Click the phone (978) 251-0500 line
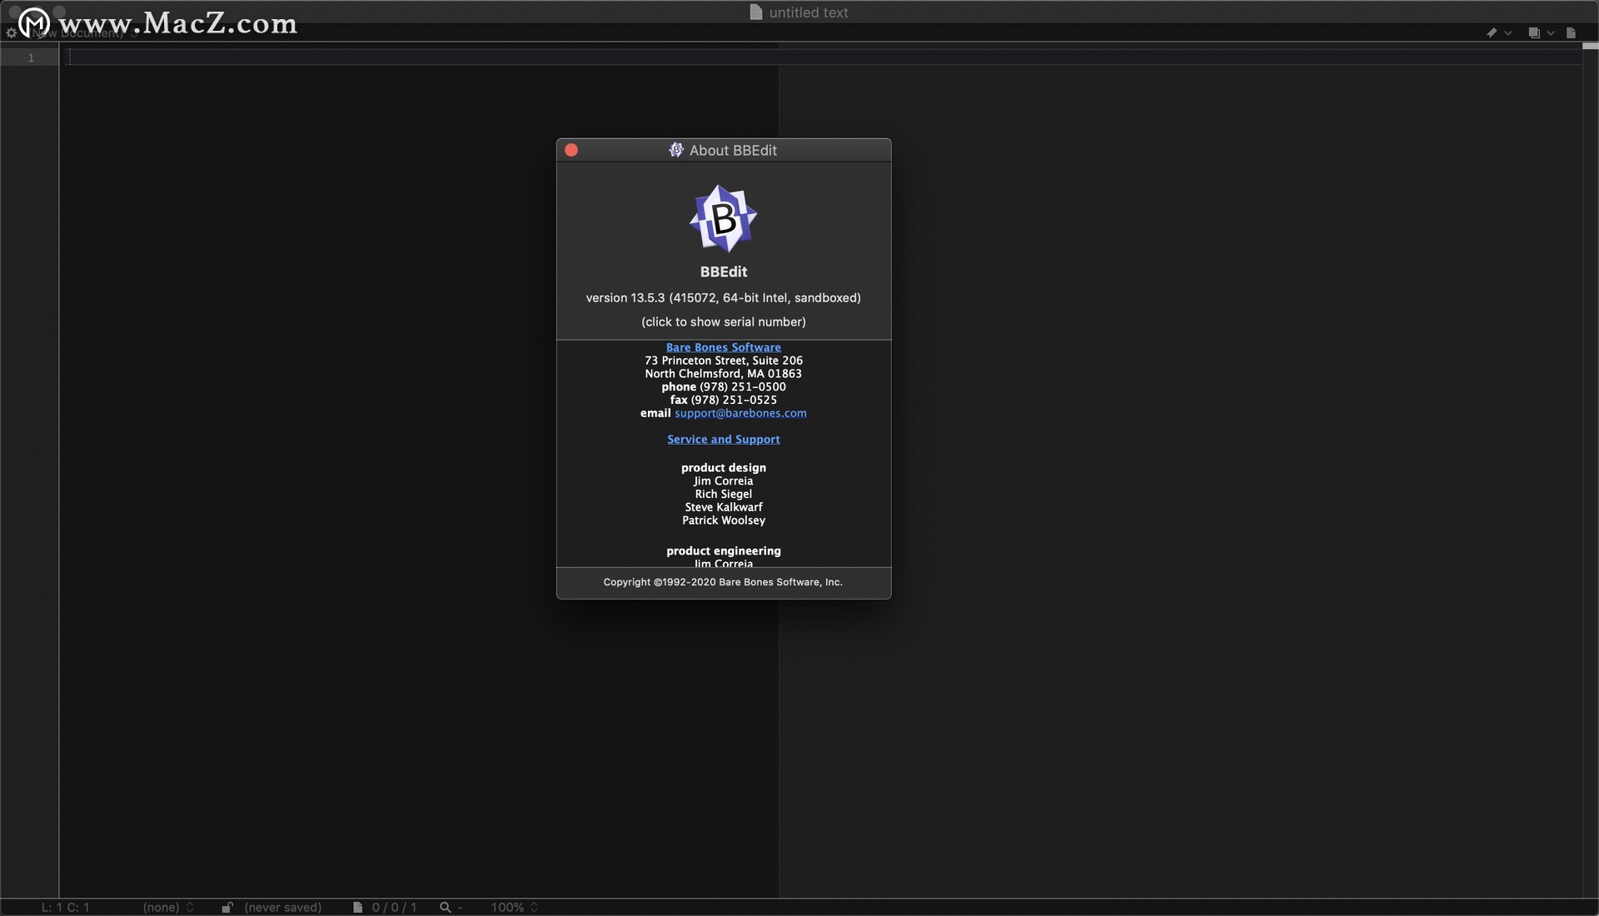 pos(723,386)
